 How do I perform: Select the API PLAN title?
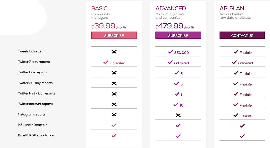[x=232, y=9]
